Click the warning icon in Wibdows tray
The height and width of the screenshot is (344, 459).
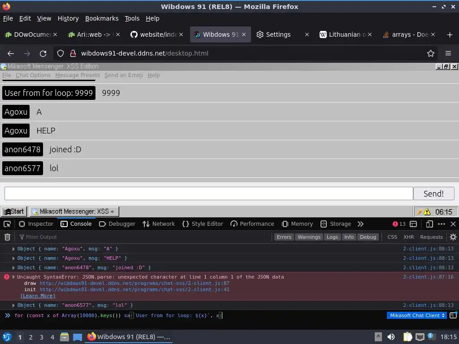[427, 211]
